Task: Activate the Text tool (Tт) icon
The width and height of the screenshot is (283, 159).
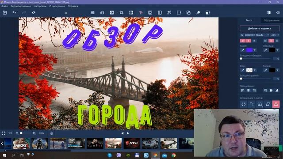Action: pos(141,13)
